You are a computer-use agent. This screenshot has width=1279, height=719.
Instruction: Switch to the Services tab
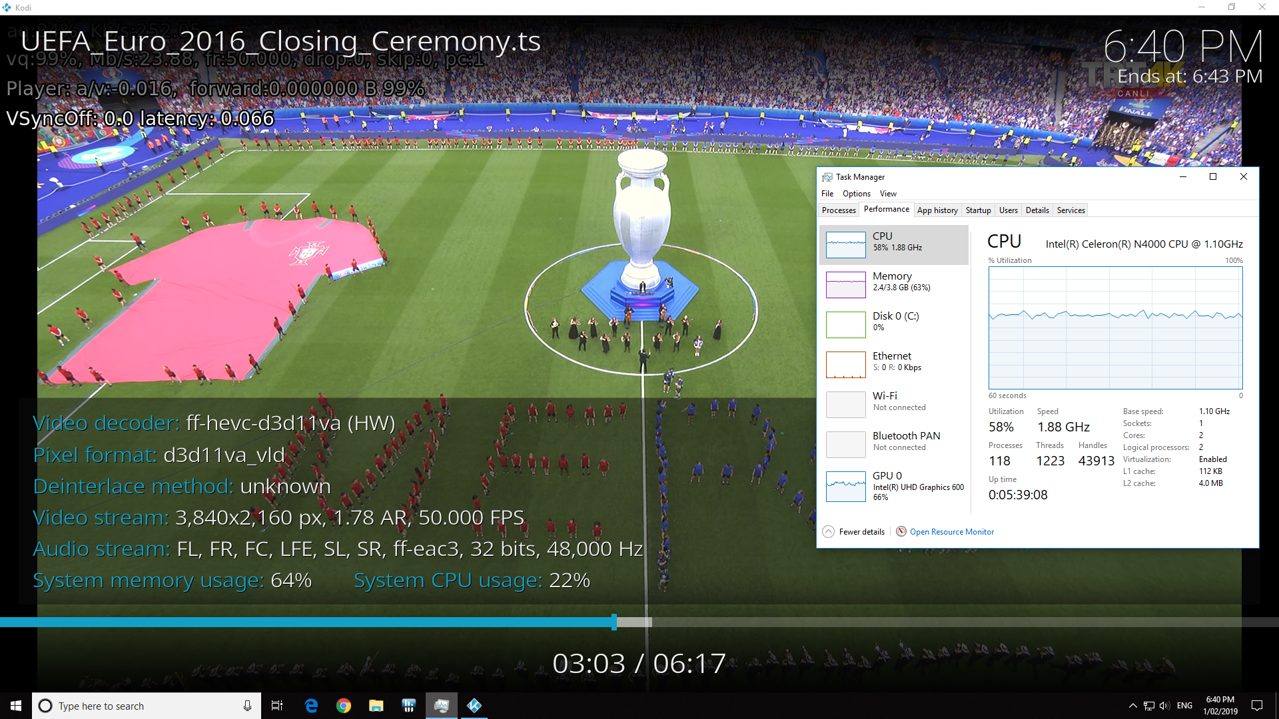click(1071, 210)
